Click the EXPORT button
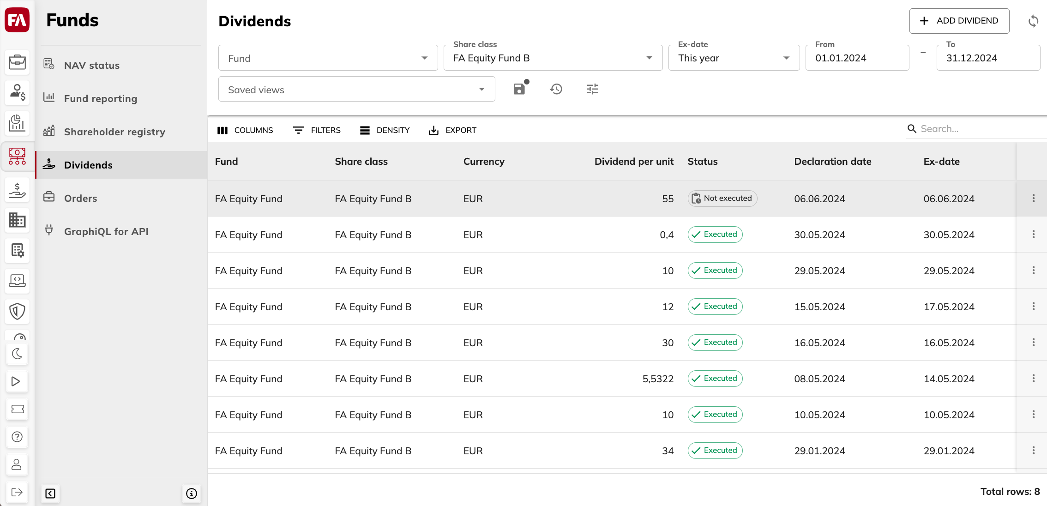Image resolution: width=1047 pixels, height=506 pixels. [452, 130]
